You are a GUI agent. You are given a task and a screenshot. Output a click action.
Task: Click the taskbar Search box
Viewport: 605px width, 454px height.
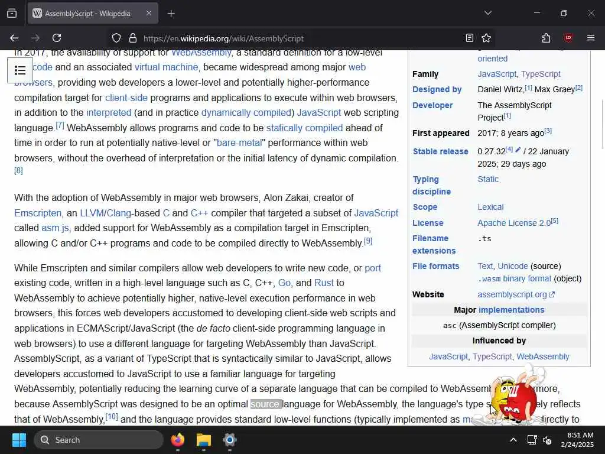coord(99,440)
